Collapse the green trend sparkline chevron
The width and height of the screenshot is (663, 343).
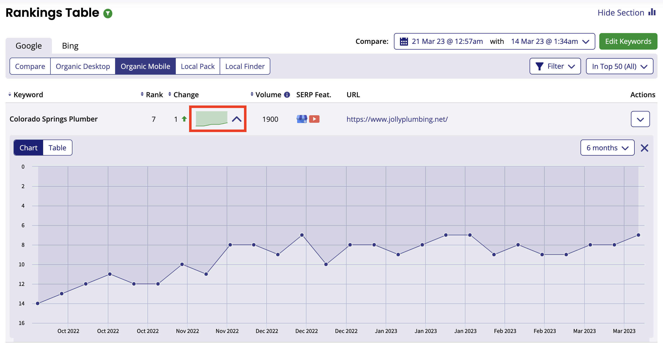(x=236, y=119)
